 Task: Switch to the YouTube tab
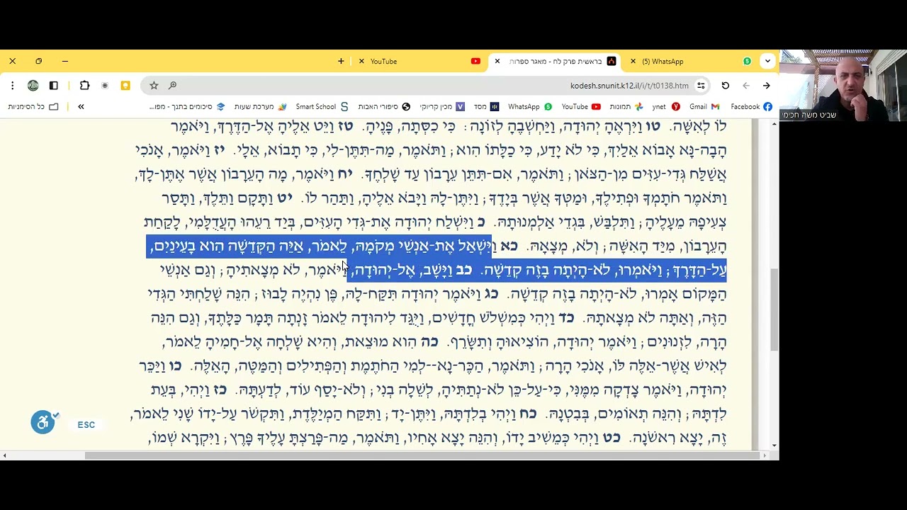coord(418,62)
